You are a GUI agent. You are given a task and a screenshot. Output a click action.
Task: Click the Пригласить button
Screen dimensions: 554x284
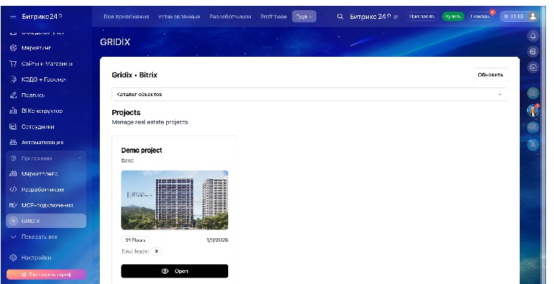[x=422, y=17]
